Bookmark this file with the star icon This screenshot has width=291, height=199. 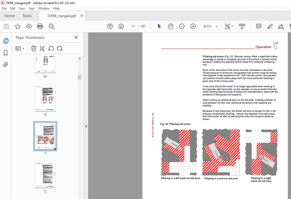17,26
